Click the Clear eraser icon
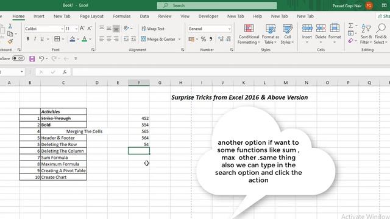 click(x=351, y=41)
